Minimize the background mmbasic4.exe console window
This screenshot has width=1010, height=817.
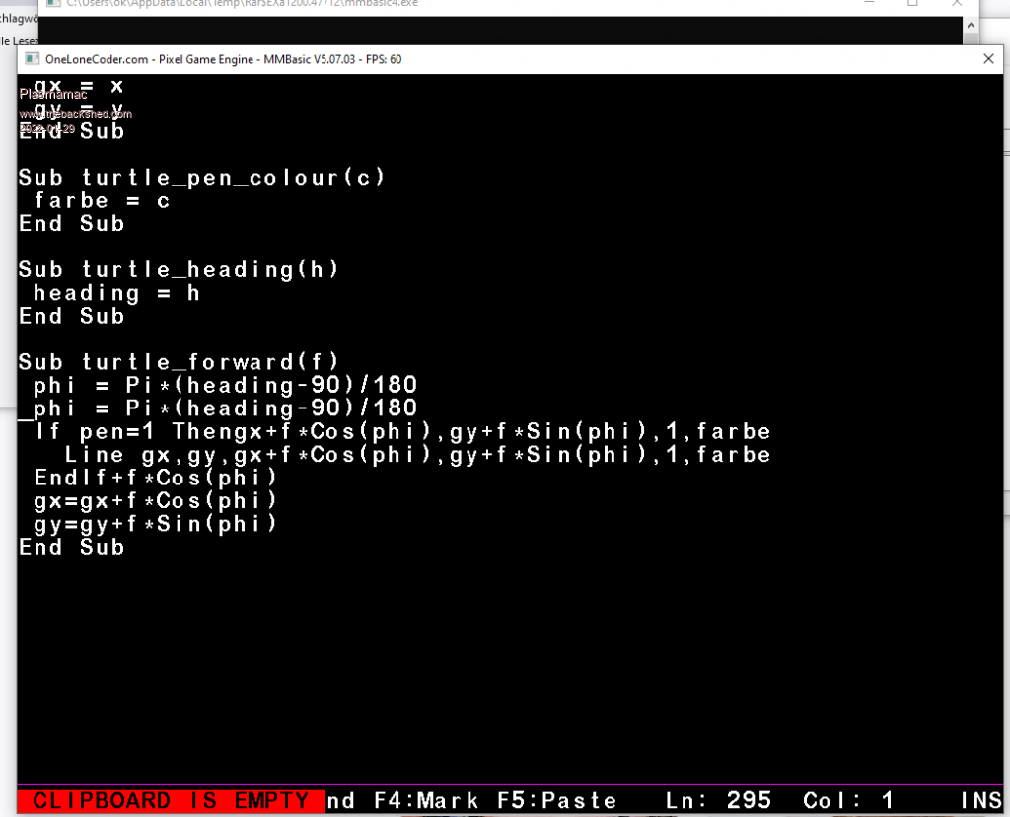[867, 4]
